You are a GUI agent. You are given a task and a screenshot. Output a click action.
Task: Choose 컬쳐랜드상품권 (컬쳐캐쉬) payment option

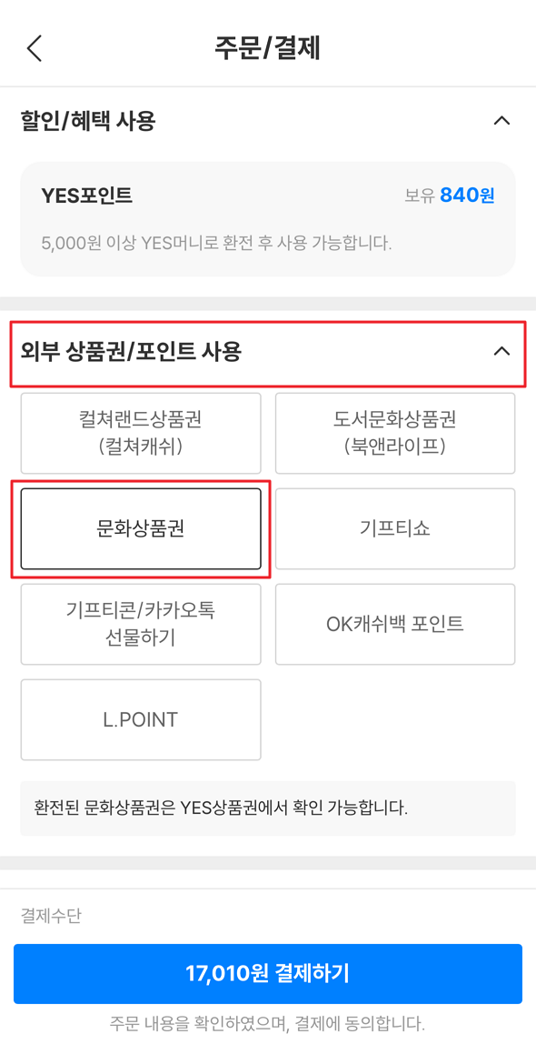140,433
